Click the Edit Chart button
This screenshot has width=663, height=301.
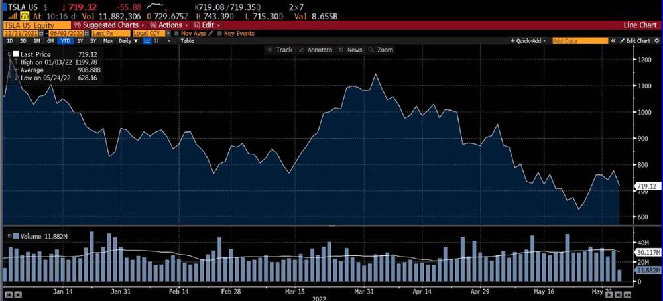635,41
